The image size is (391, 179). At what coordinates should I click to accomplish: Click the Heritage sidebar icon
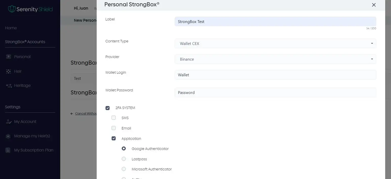[x=9, y=86]
